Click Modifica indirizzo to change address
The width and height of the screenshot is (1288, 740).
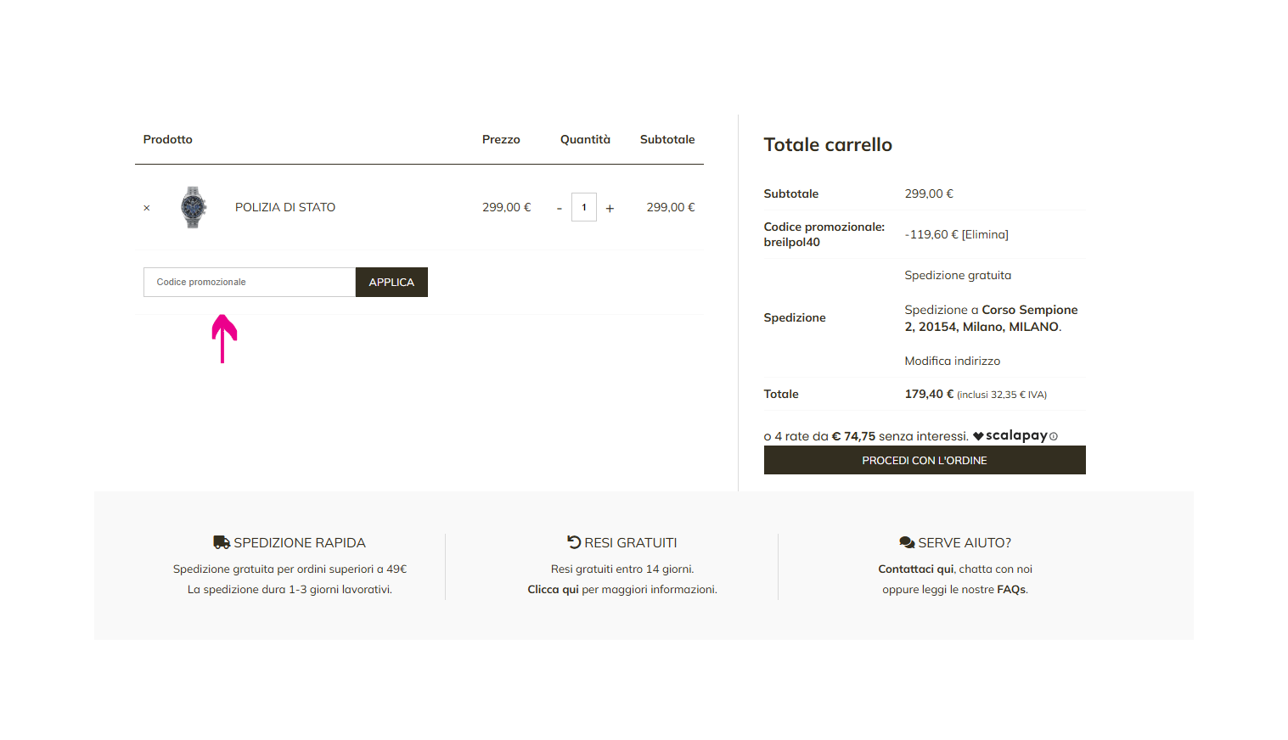click(952, 361)
